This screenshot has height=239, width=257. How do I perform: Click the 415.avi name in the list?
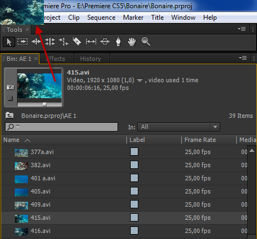41,218
